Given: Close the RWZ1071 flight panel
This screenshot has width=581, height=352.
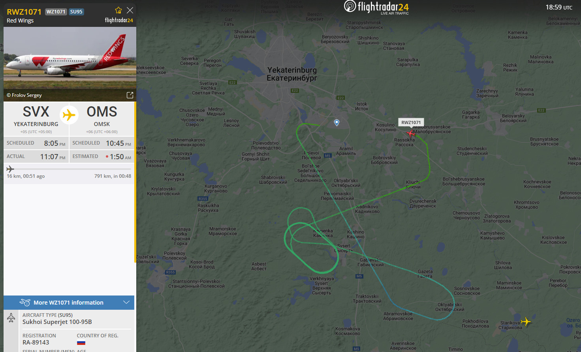Looking at the screenshot, I should tap(130, 10).
